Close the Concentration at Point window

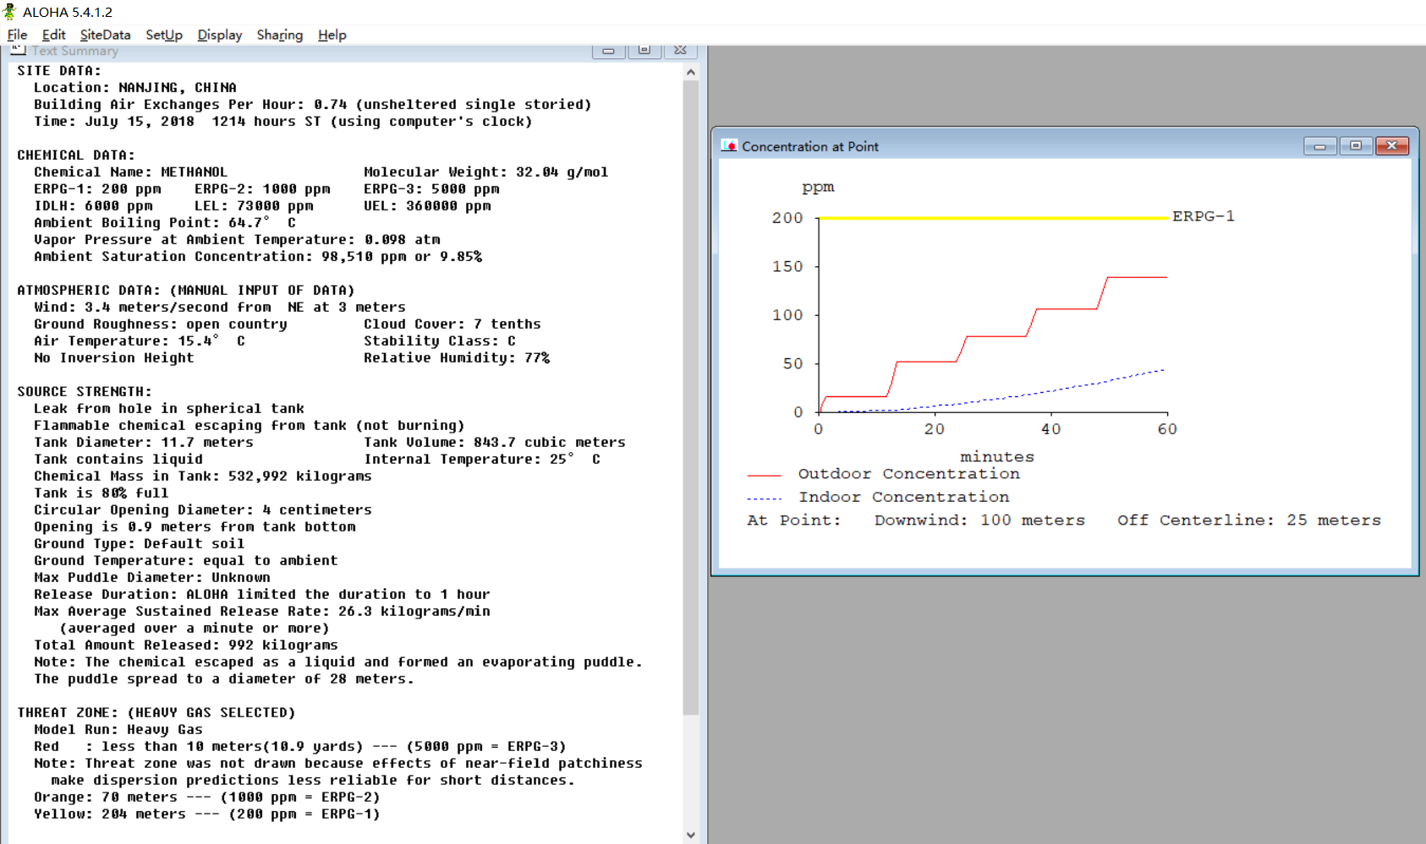[1392, 146]
